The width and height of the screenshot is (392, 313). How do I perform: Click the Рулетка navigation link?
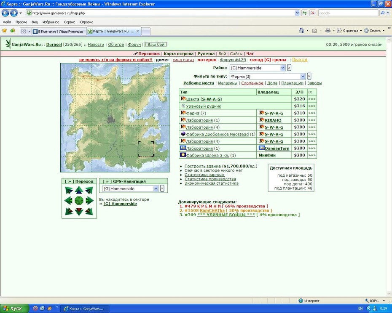click(x=206, y=54)
